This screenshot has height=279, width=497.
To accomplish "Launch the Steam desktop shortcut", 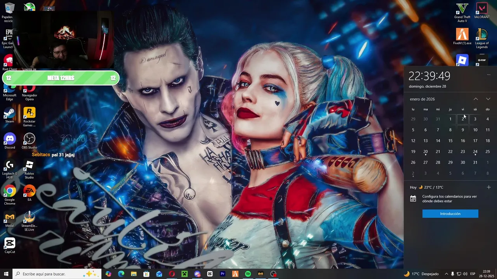I will point(10,115).
